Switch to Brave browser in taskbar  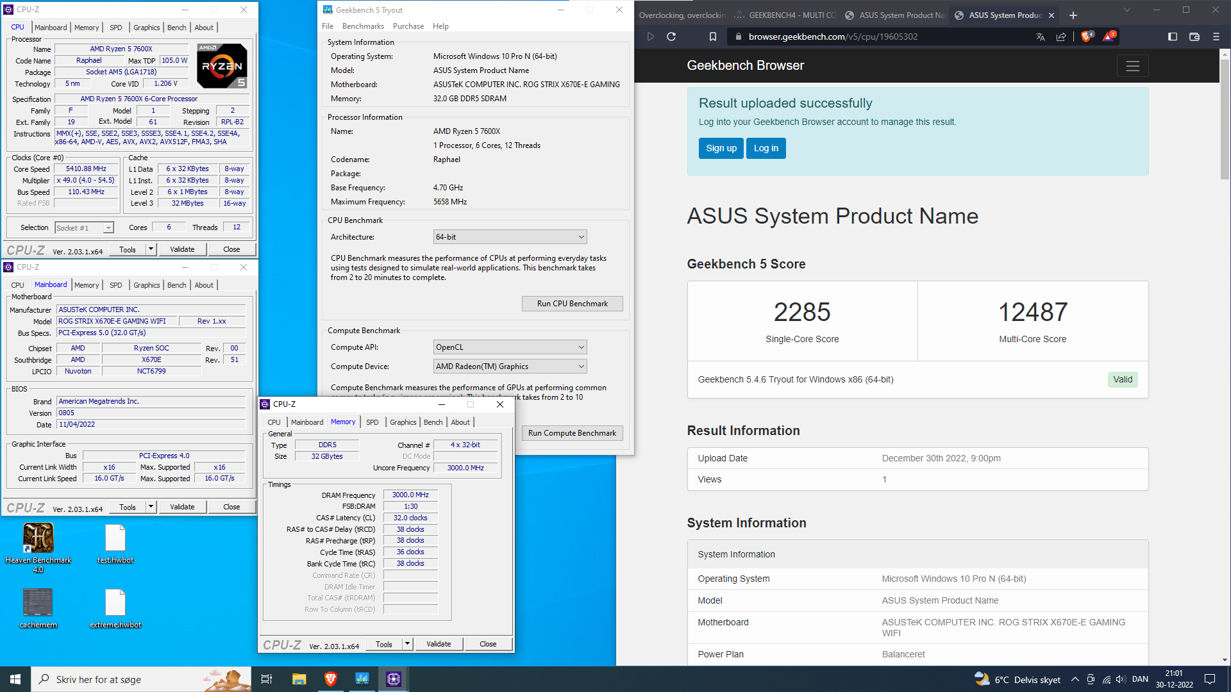[331, 679]
